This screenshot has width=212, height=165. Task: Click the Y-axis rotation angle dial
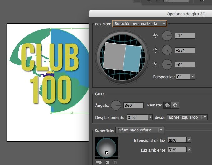(167, 50)
